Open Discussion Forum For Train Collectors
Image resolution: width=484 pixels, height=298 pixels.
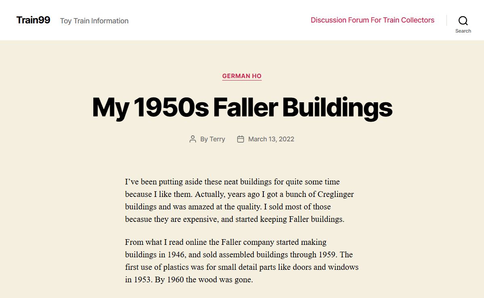pyautogui.click(x=372, y=20)
